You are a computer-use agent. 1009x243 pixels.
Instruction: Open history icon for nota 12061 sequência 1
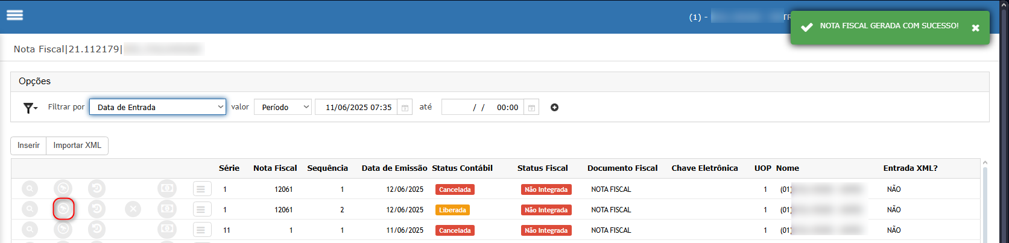point(96,189)
